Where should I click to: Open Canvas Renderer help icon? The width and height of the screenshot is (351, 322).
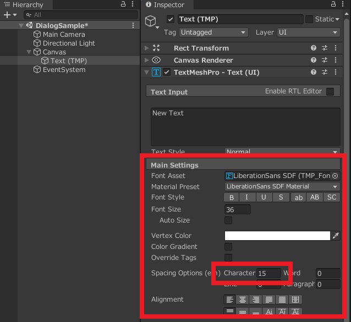[314, 60]
